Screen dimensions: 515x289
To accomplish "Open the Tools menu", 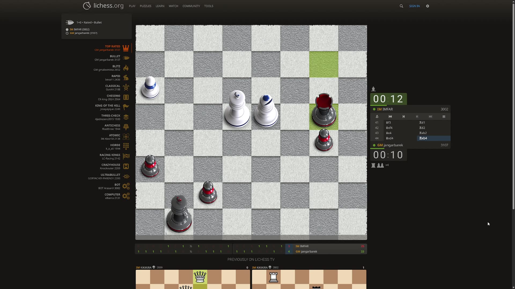I will (208, 6).
